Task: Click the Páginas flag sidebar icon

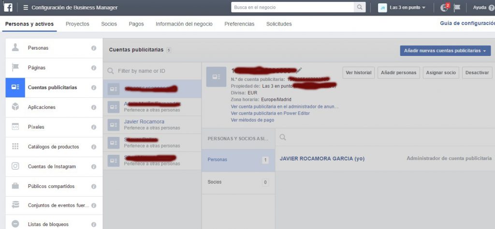Action: (x=15, y=67)
